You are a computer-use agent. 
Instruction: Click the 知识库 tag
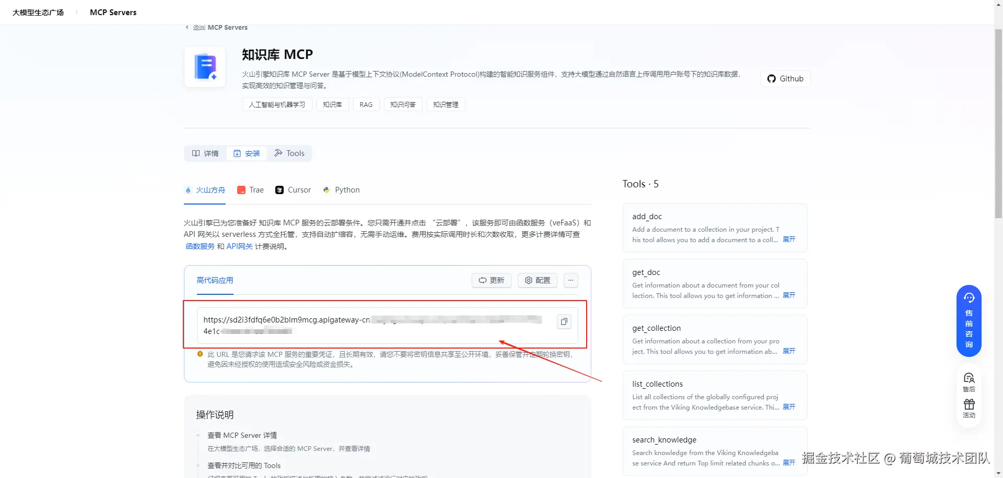pyautogui.click(x=332, y=104)
